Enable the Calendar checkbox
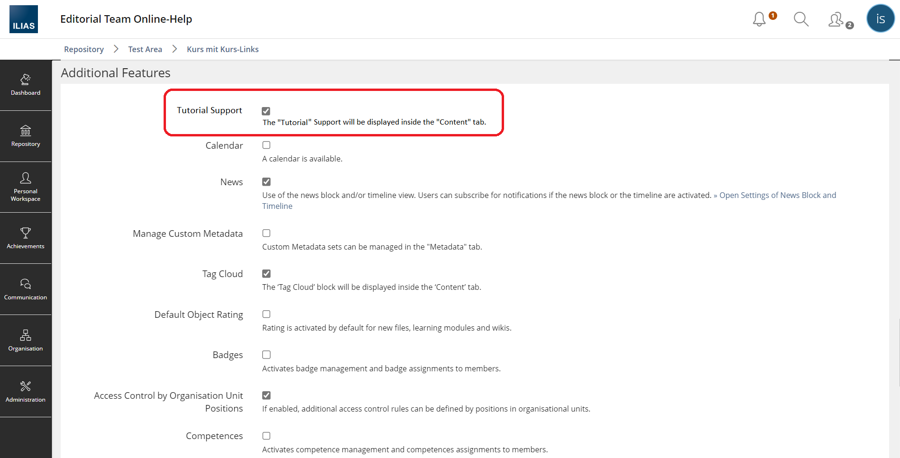Image resolution: width=900 pixels, height=458 pixels. click(x=266, y=145)
